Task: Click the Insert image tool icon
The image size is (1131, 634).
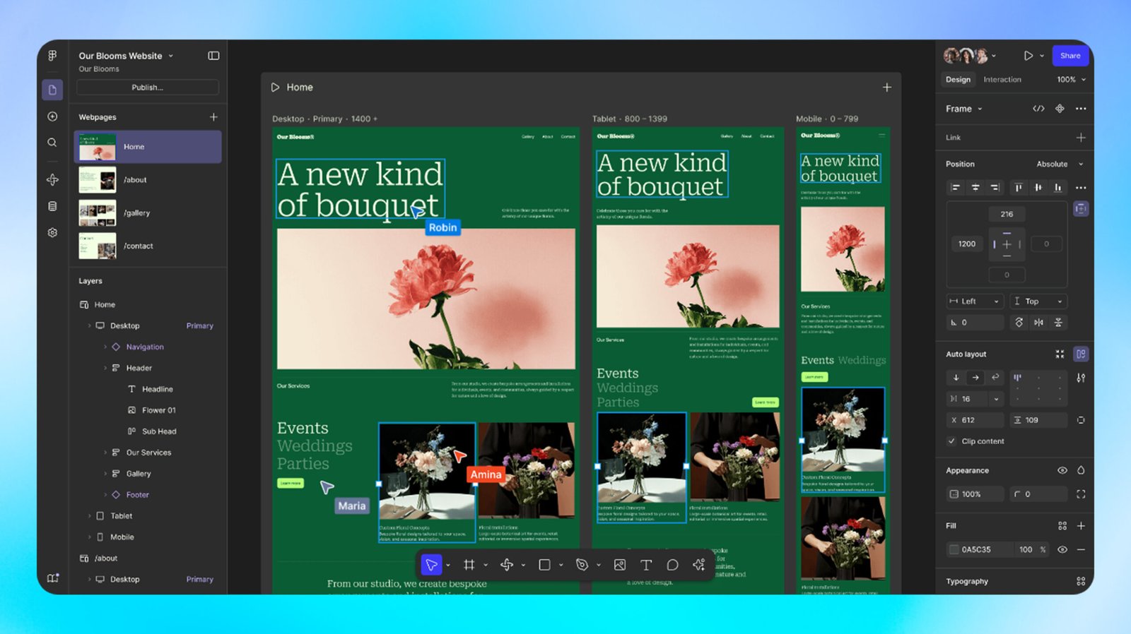Action: click(620, 565)
